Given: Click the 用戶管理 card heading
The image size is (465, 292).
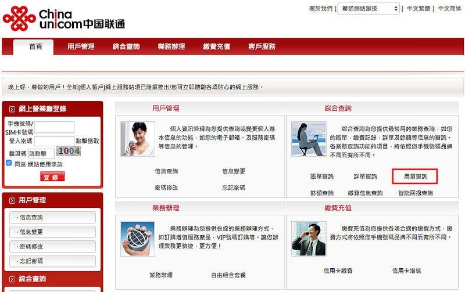Looking at the screenshot, I should pos(166,109).
